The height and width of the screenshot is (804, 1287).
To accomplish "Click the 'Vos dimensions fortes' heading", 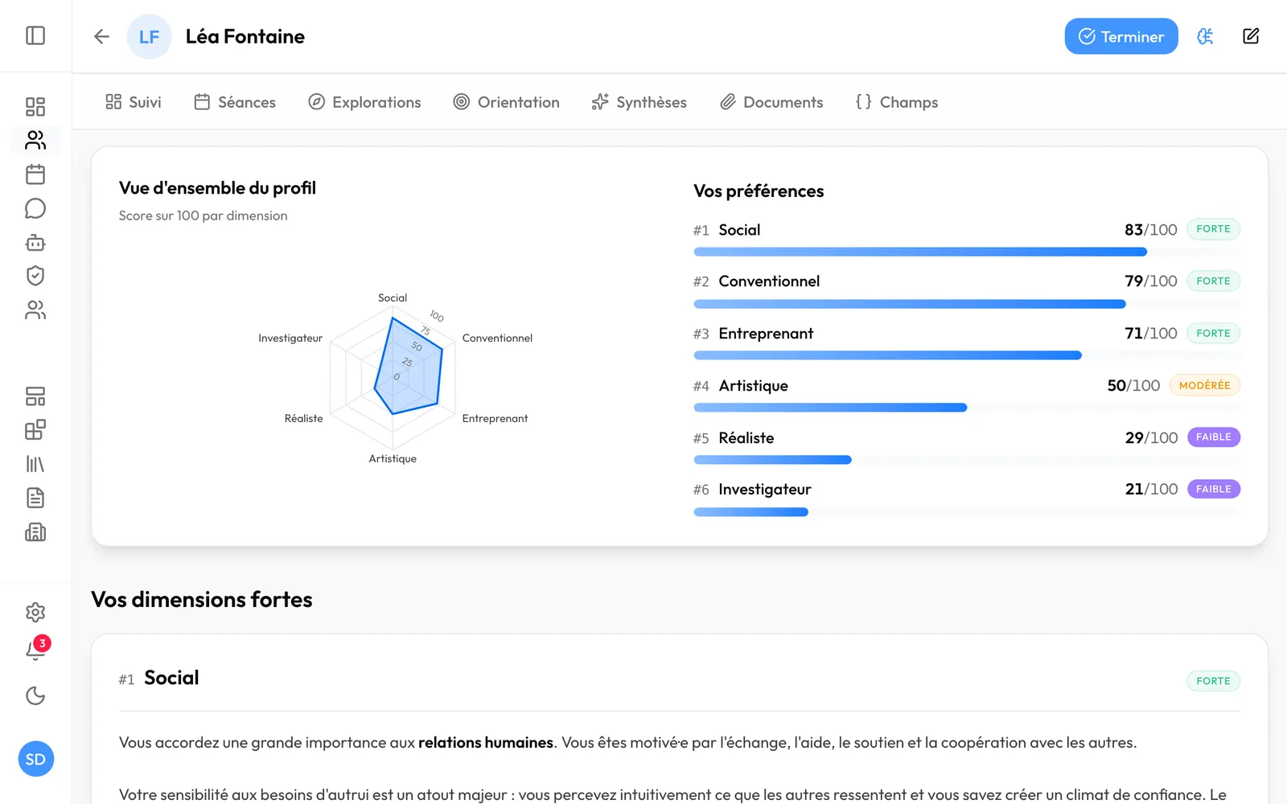I will pyautogui.click(x=202, y=599).
